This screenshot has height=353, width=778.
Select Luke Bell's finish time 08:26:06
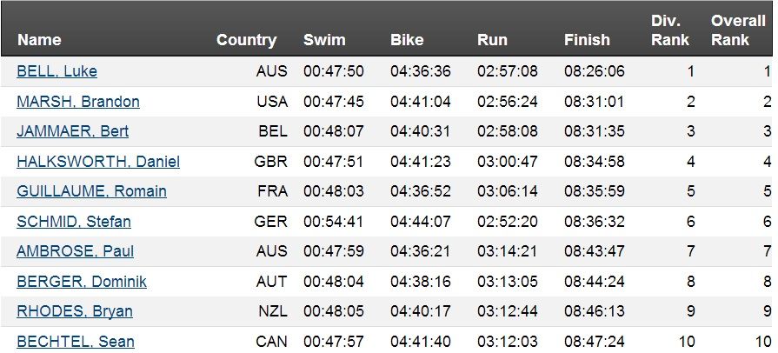point(595,71)
